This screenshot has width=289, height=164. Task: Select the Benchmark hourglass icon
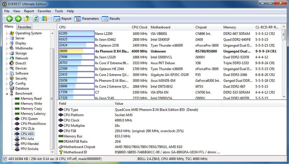tap(12, 93)
